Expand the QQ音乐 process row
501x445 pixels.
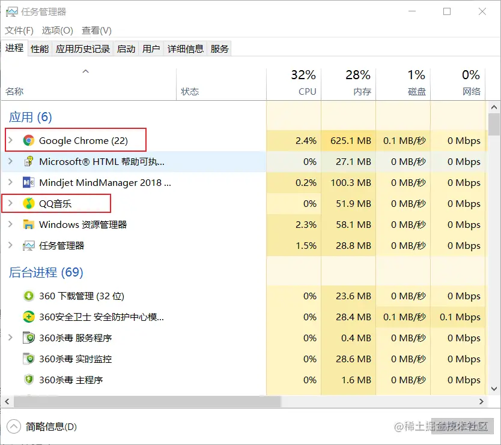pyautogui.click(x=11, y=203)
